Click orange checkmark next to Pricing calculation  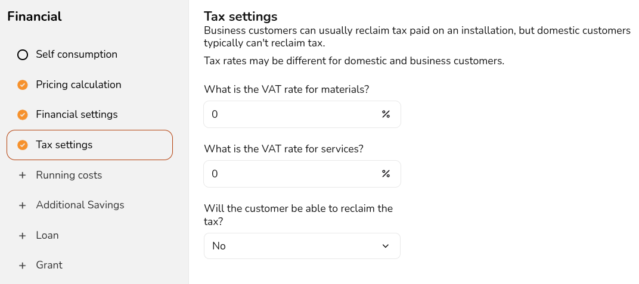coord(23,85)
